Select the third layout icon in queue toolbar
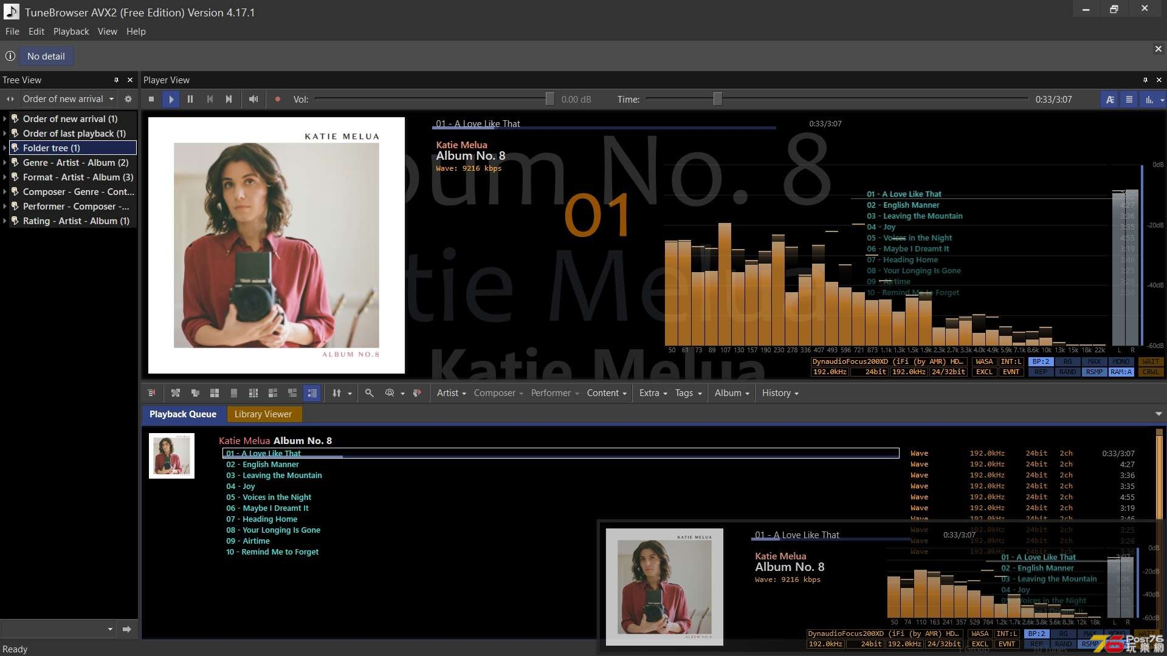This screenshot has height=656, width=1167. pyautogui.click(x=195, y=393)
